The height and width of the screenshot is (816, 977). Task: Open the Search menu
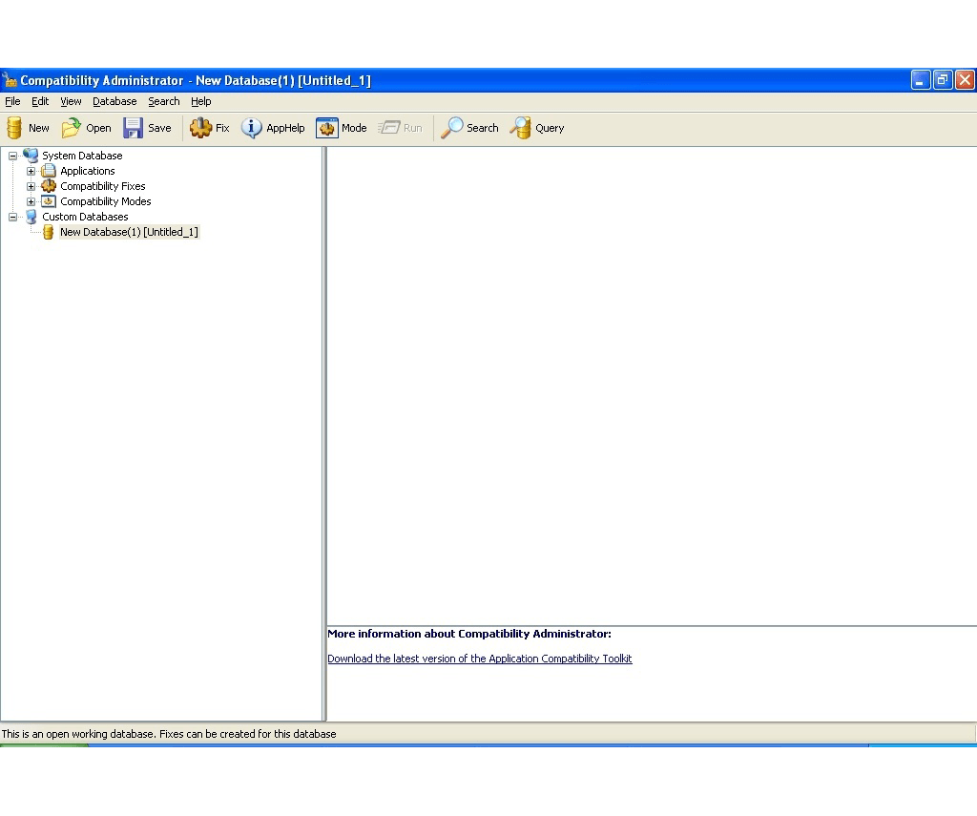(163, 101)
